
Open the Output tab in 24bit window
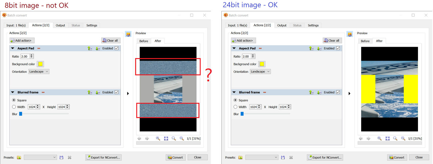pyautogui.click(x=282, y=25)
